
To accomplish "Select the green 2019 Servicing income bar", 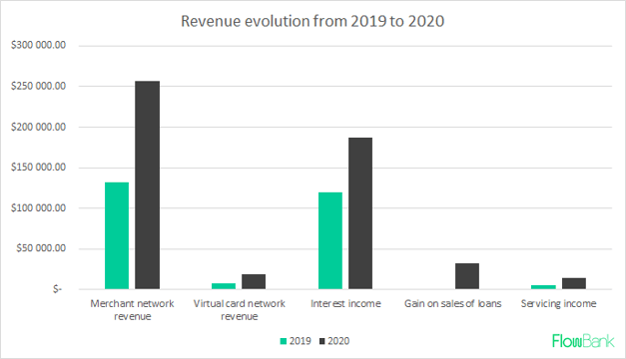I will [543, 287].
